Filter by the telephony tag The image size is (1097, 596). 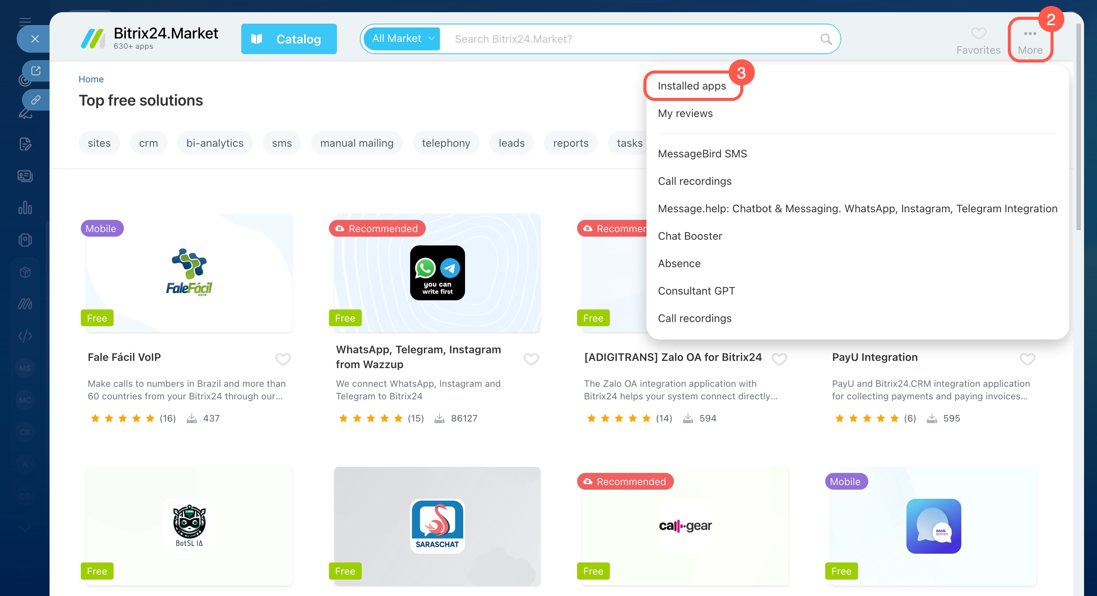446,143
